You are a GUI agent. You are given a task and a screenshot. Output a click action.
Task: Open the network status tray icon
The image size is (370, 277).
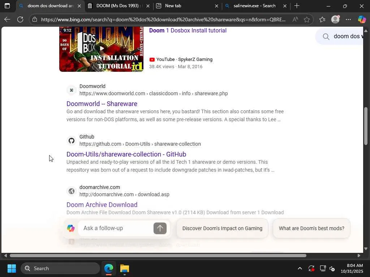(x=323, y=268)
